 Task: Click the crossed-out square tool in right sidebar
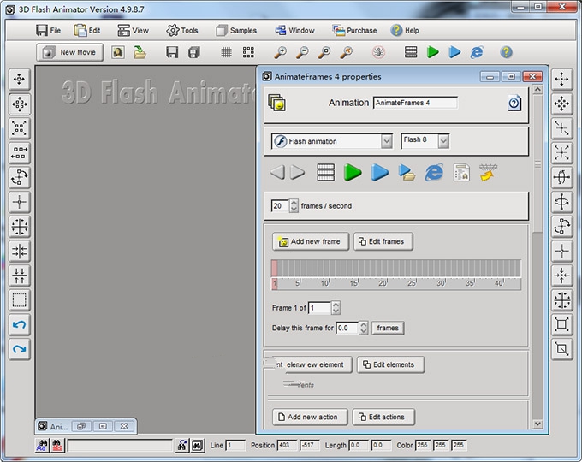(561, 349)
